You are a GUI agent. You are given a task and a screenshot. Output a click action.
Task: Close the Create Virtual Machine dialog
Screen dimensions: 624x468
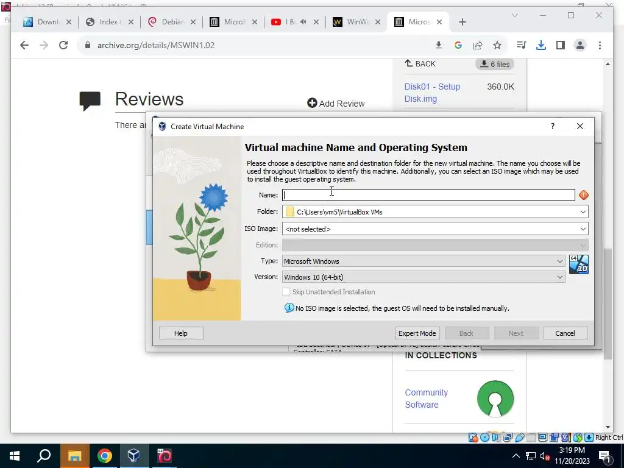[x=580, y=126]
